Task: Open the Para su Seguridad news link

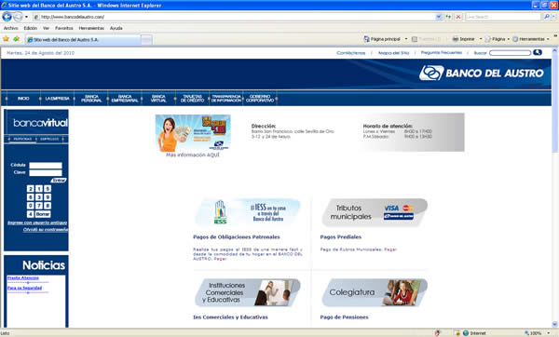Action: [x=24, y=288]
